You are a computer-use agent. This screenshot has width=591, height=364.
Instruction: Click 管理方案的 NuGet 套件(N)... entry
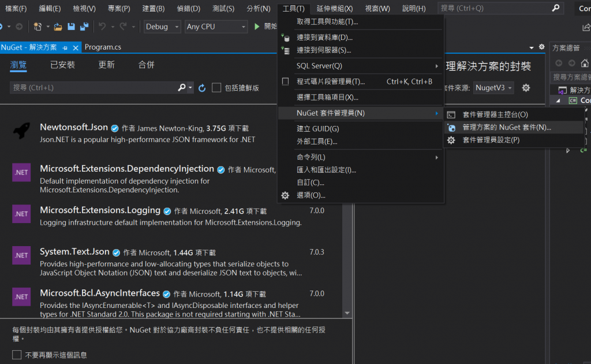point(514,128)
